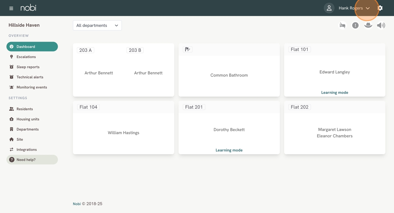Viewport: 394px width, 213px height.
Task: Click the user avatar icon
Action: [329, 8]
